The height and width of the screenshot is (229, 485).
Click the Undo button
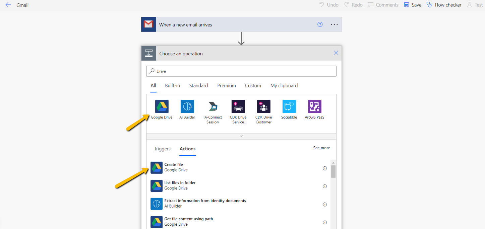pos(328,5)
